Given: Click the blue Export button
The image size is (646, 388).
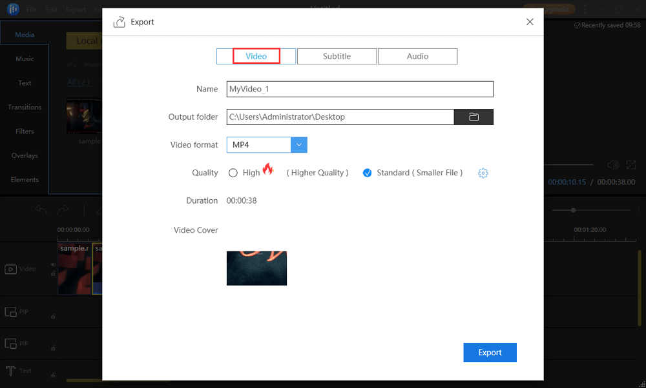Looking at the screenshot, I should pyautogui.click(x=490, y=353).
